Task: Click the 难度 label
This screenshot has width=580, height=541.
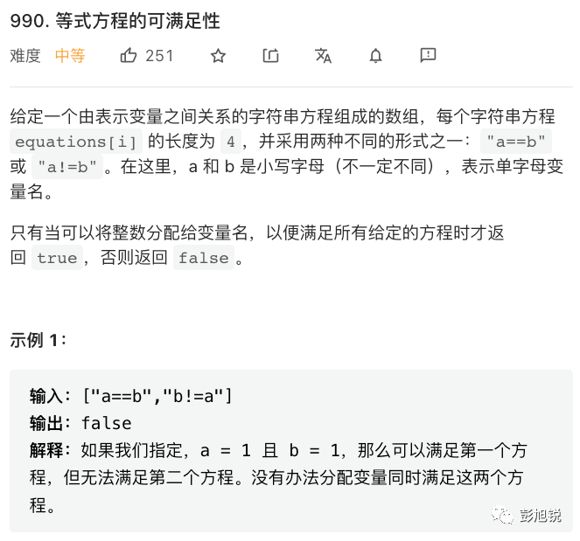Action: (x=25, y=56)
